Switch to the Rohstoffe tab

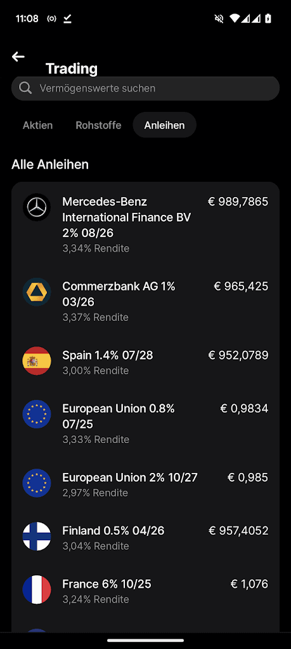click(x=98, y=125)
